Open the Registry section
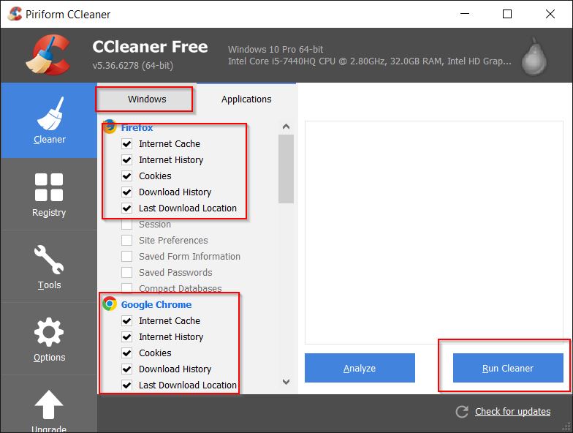Image resolution: width=573 pixels, height=433 pixels. [49, 195]
